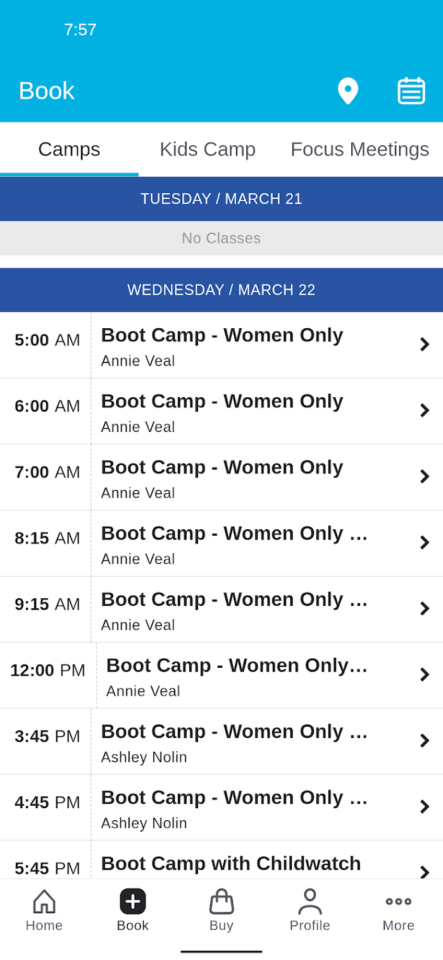
Task: Expand the 5:00 AM class chevron
Action: tap(425, 345)
